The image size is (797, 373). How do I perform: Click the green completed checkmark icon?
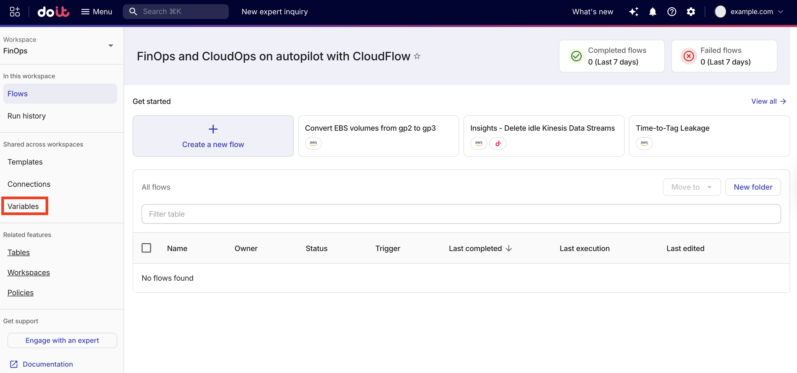[576, 56]
